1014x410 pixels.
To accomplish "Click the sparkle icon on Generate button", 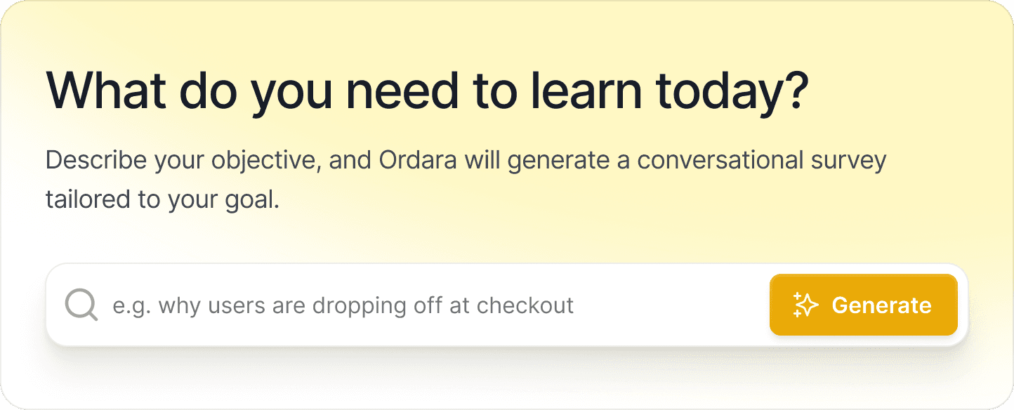I will pyautogui.click(x=806, y=305).
